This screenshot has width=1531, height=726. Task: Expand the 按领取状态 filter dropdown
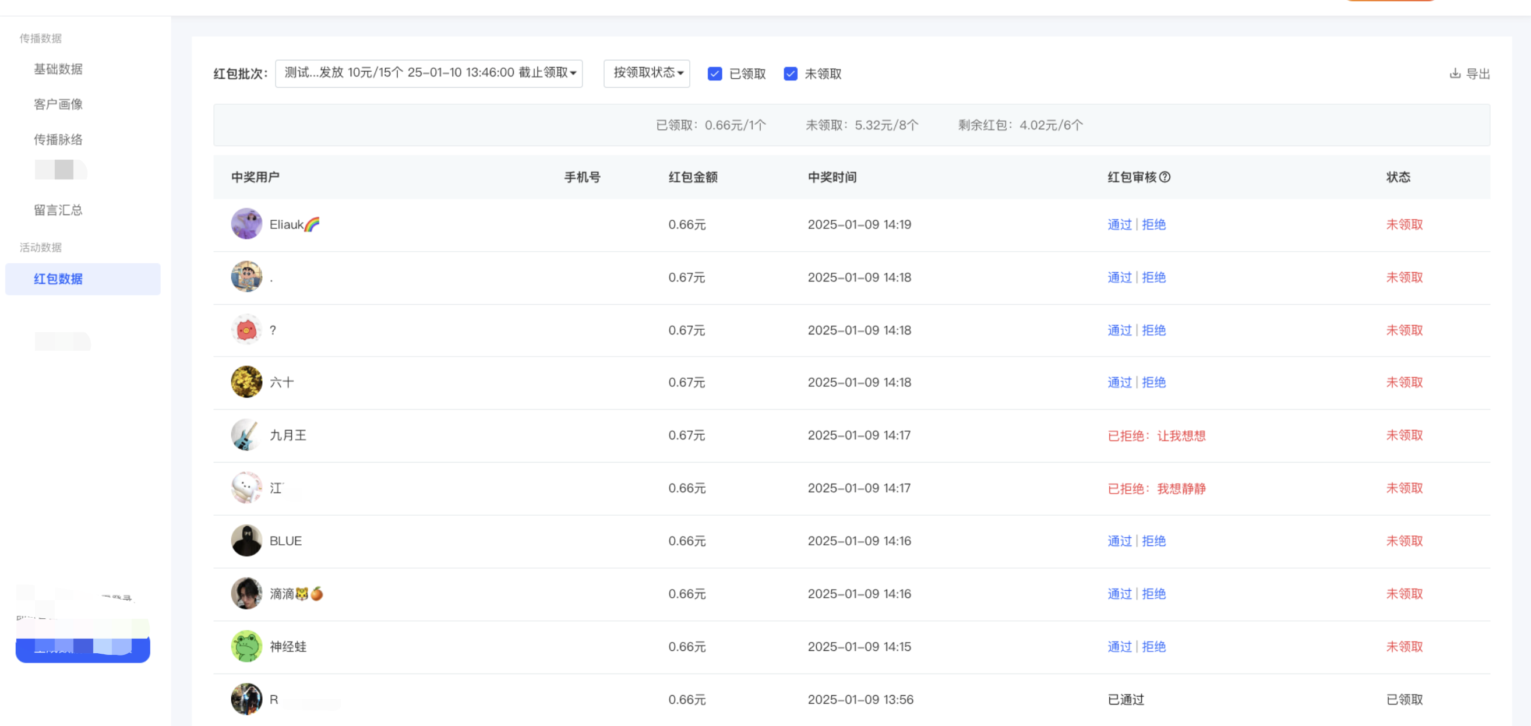[646, 73]
